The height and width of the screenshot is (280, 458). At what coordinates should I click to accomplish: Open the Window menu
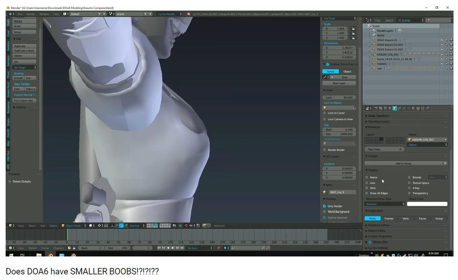coord(44,14)
